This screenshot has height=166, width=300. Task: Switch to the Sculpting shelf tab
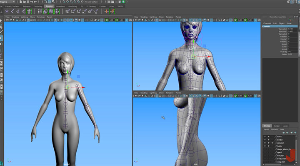point(38,6)
